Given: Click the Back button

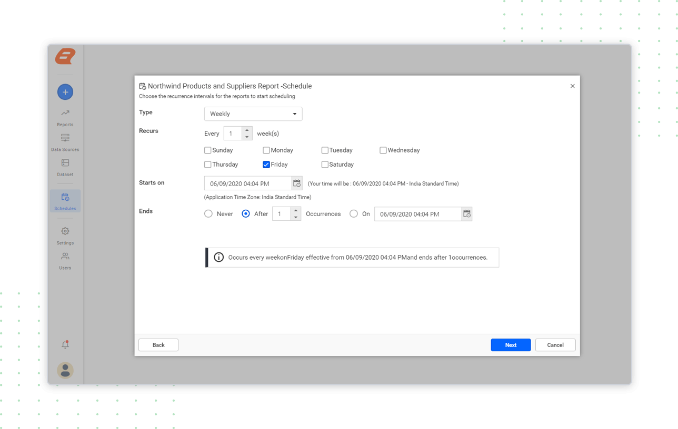Looking at the screenshot, I should point(158,345).
